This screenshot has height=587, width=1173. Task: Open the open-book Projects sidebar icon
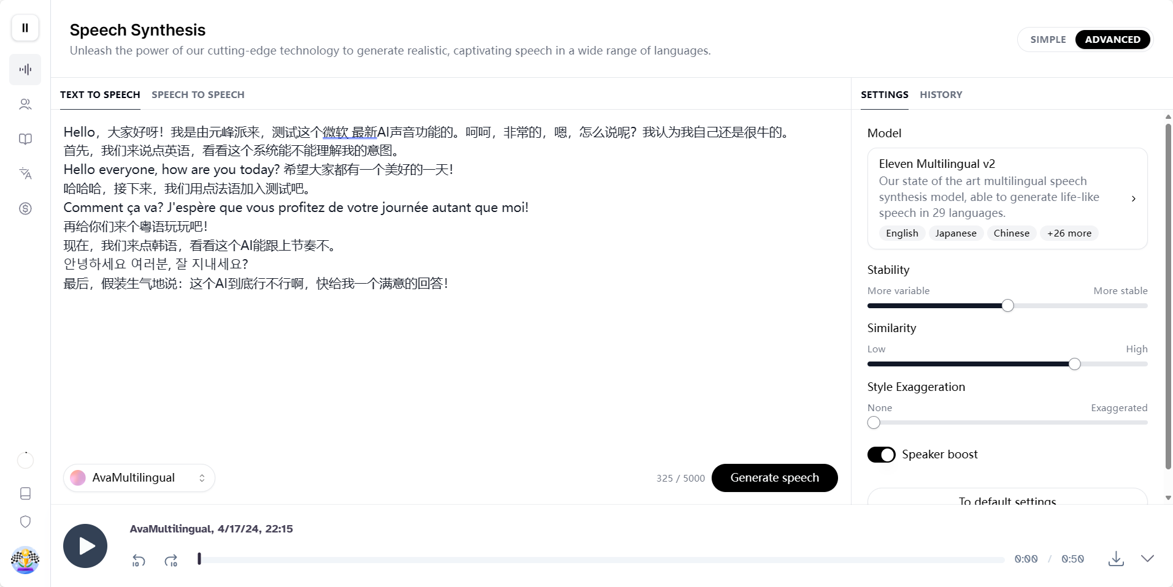(25, 139)
